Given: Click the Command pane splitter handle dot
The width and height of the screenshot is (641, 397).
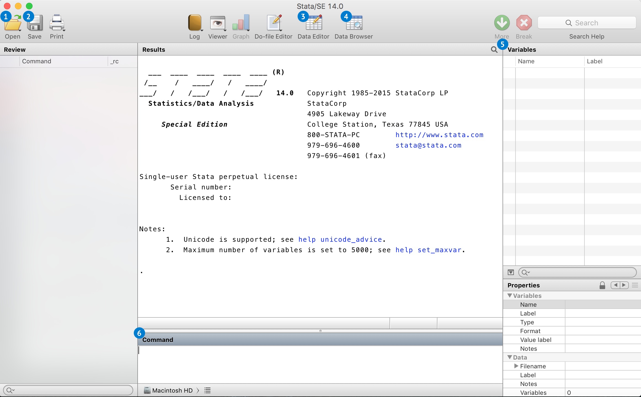Looking at the screenshot, I should [320, 331].
